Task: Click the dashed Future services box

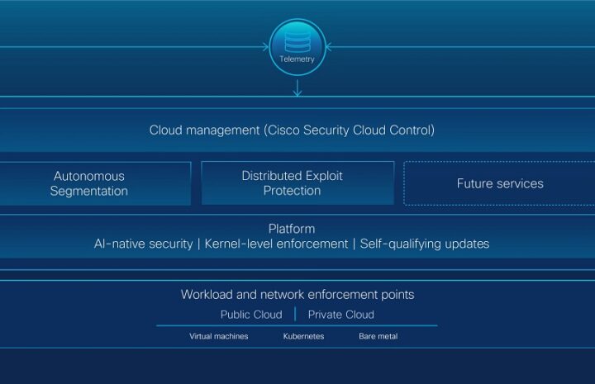Action: tap(500, 183)
